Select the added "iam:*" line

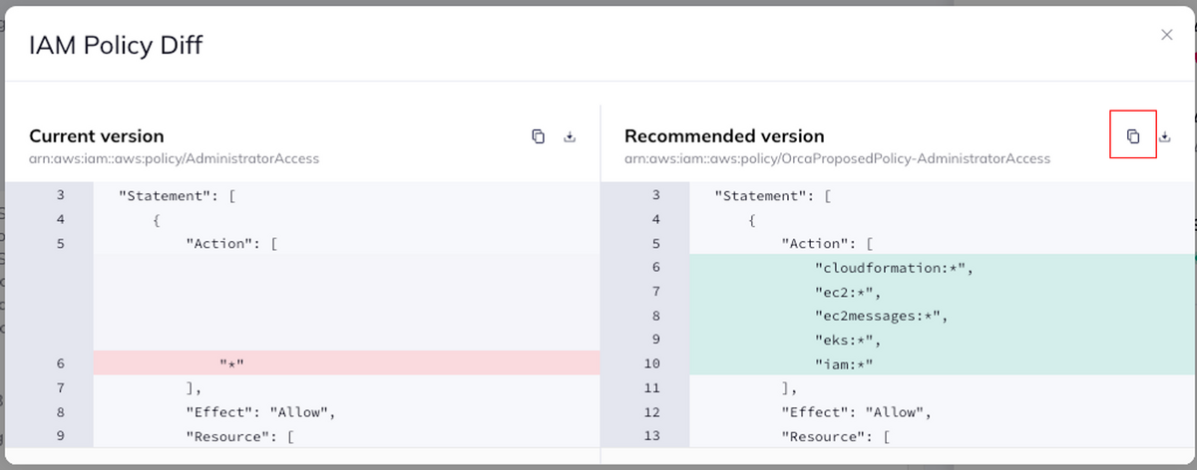[844, 363]
